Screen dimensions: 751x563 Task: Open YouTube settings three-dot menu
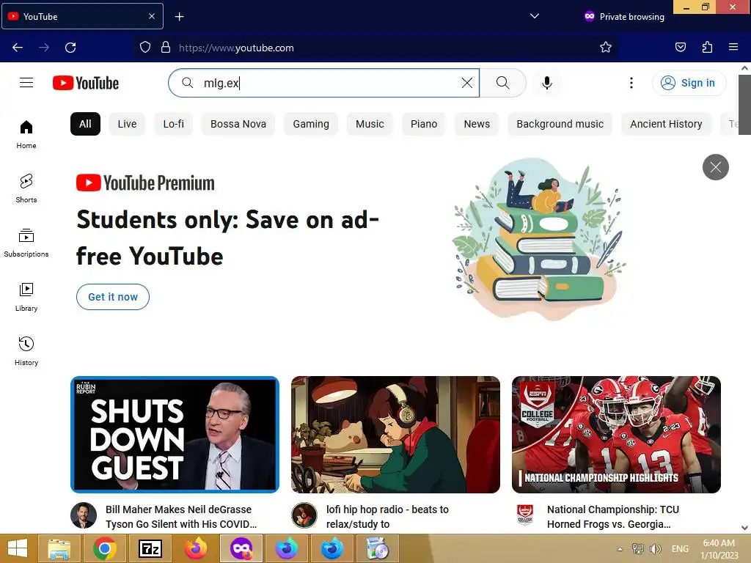click(x=631, y=83)
